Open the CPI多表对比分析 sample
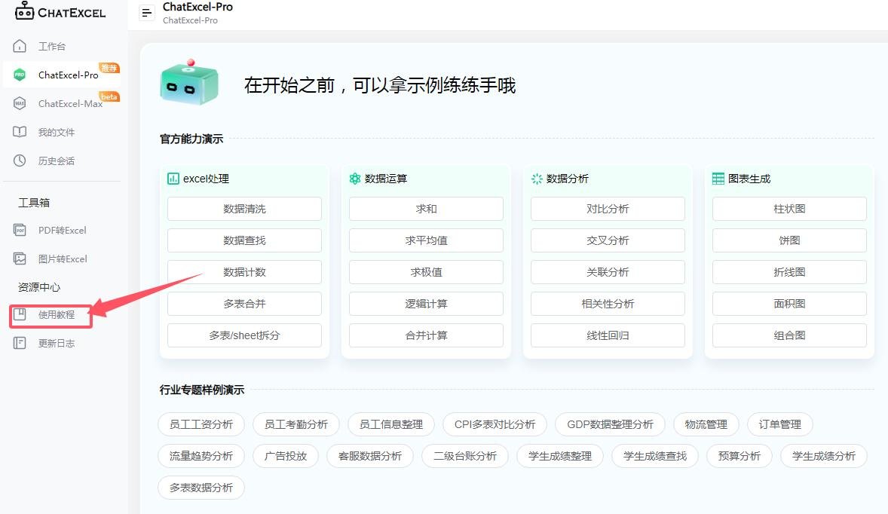The height and width of the screenshot is (514, 888). click(495, 424)
